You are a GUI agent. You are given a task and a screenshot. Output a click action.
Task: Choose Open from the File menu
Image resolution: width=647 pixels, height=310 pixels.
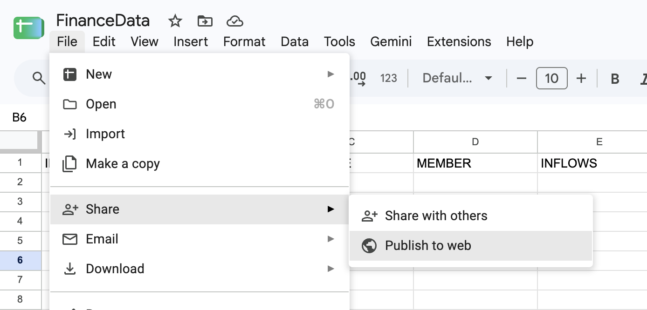(200, 104)
